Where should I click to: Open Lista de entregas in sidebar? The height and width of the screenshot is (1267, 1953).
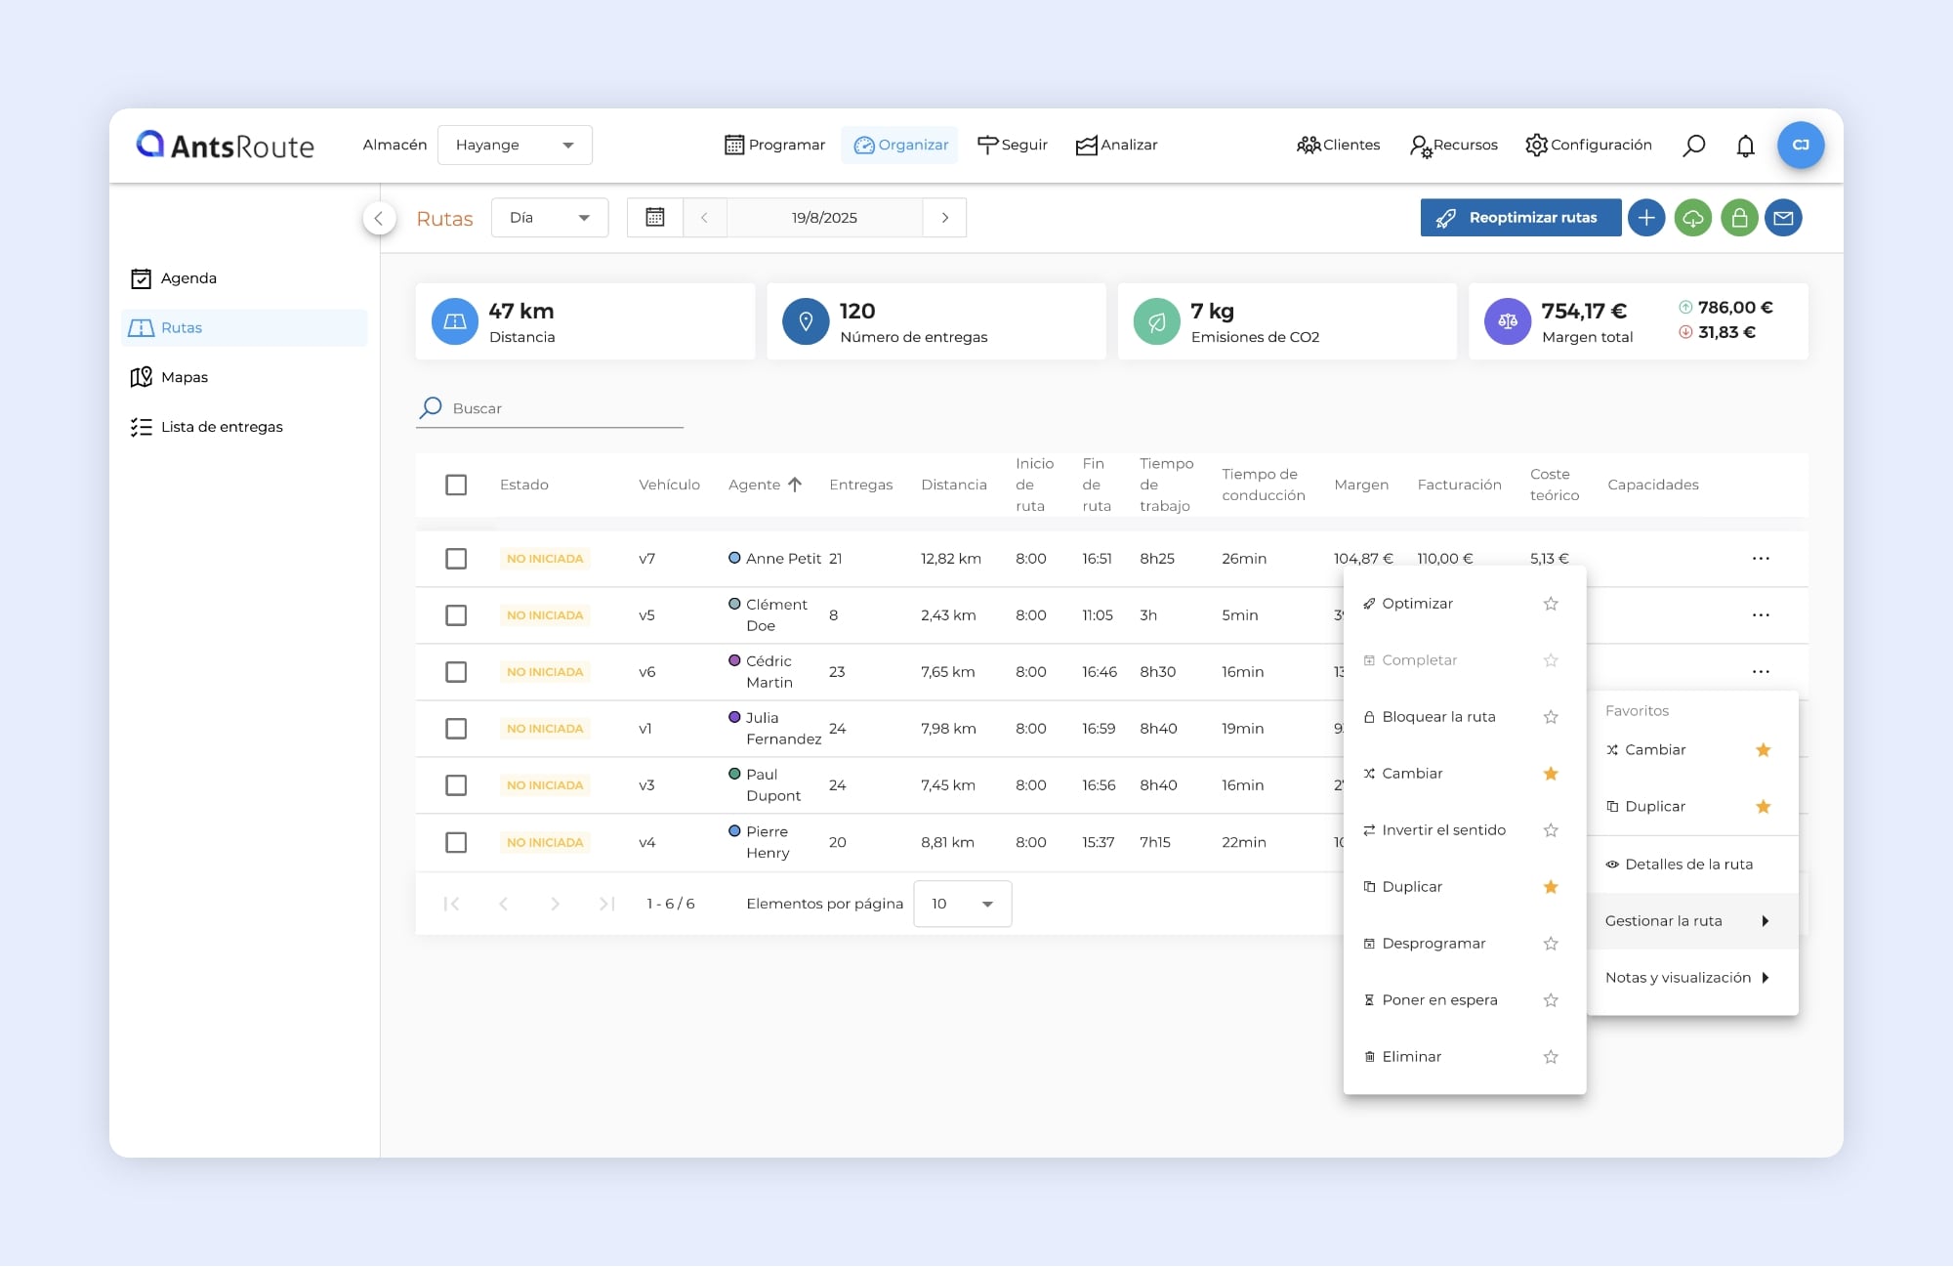(222, 427)
